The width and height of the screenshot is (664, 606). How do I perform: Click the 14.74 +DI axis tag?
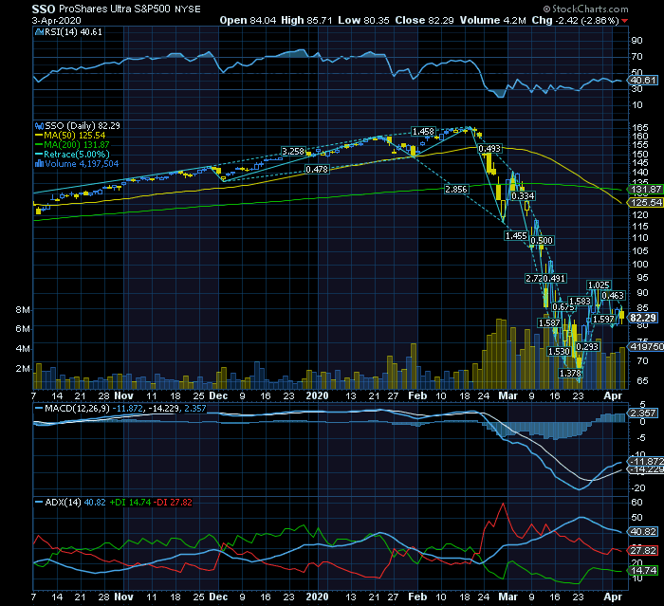tap(643, 571)
